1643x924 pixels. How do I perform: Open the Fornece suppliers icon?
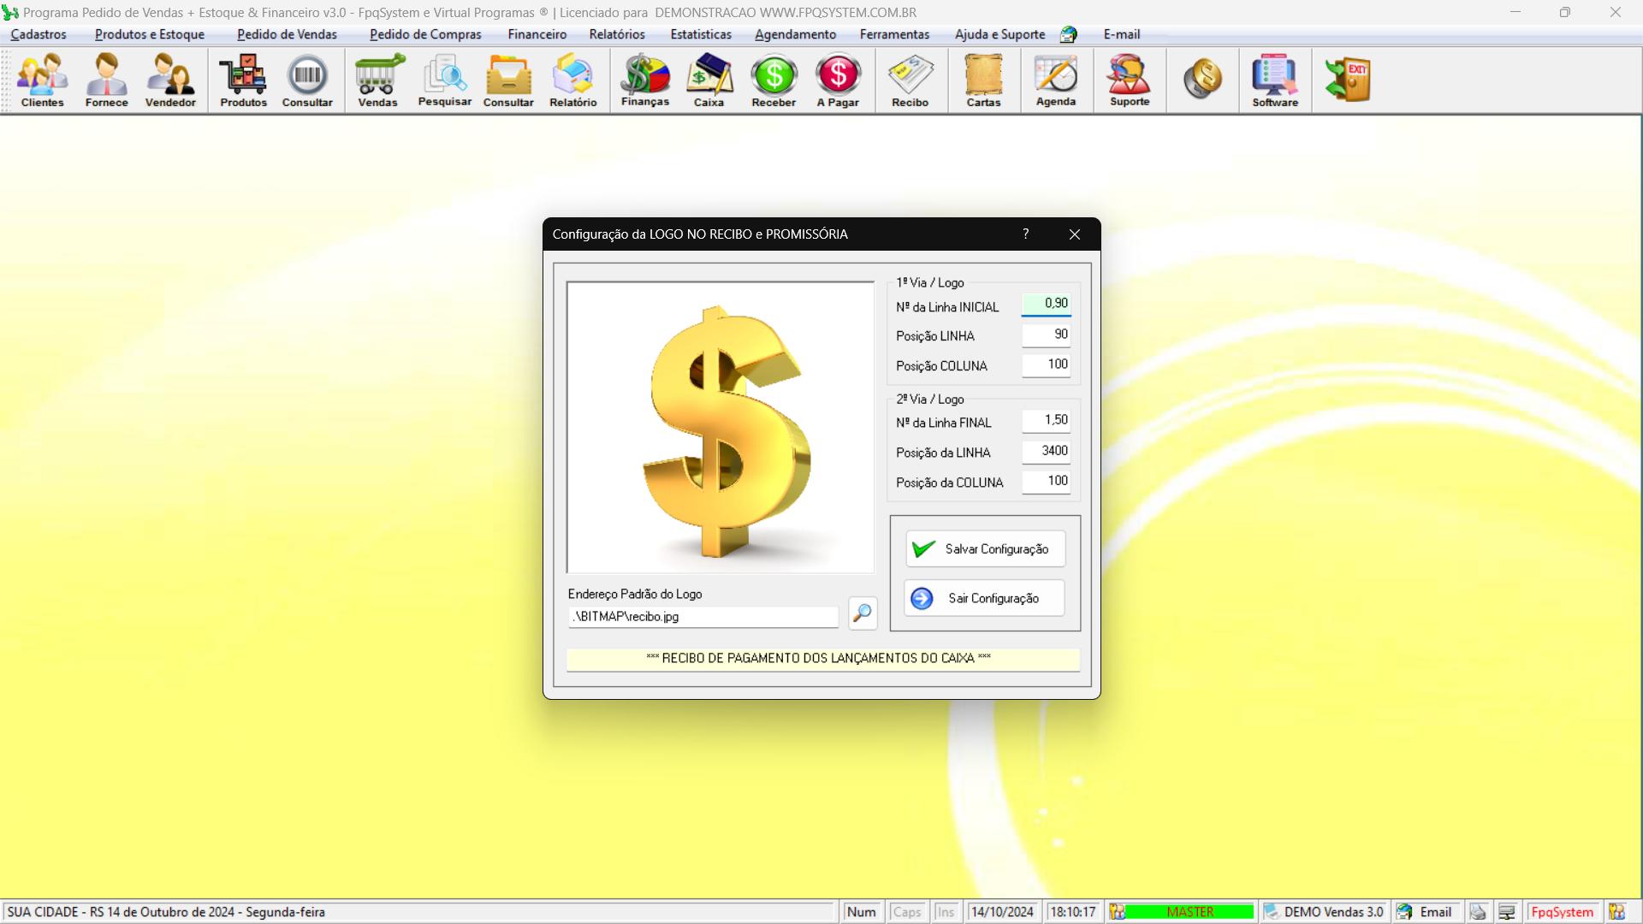106,80
